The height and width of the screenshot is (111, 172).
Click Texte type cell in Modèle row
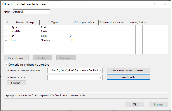(x=44, y=31)
